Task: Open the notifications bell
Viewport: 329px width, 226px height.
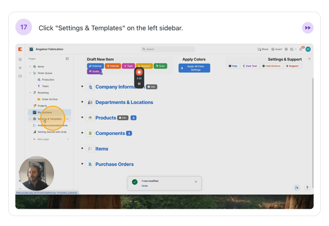Action: click(301, 50)
